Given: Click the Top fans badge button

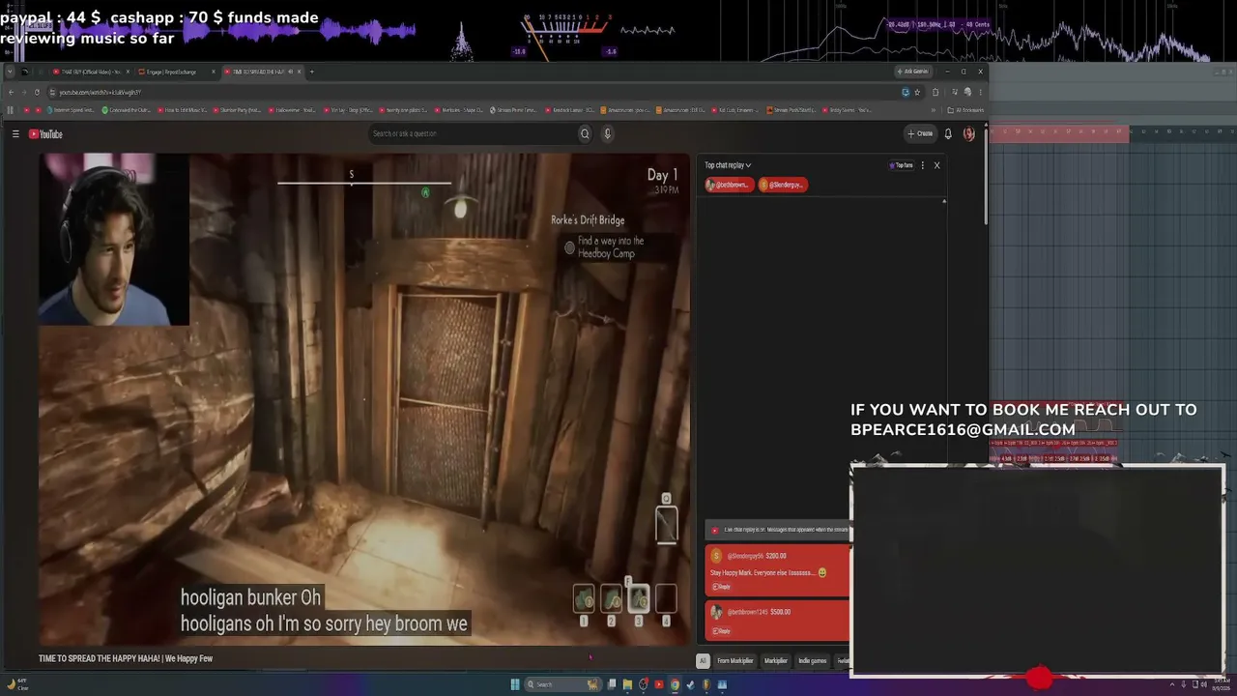Looking at the screenshot, I should click(x=901, y=165).
